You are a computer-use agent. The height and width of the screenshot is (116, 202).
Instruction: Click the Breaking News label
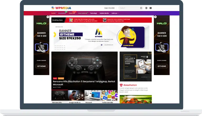[x=57, y=20]
